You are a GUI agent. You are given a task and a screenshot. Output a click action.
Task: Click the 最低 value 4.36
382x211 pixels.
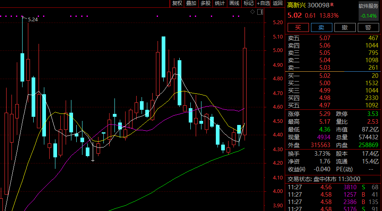click(x=325, y=129)
